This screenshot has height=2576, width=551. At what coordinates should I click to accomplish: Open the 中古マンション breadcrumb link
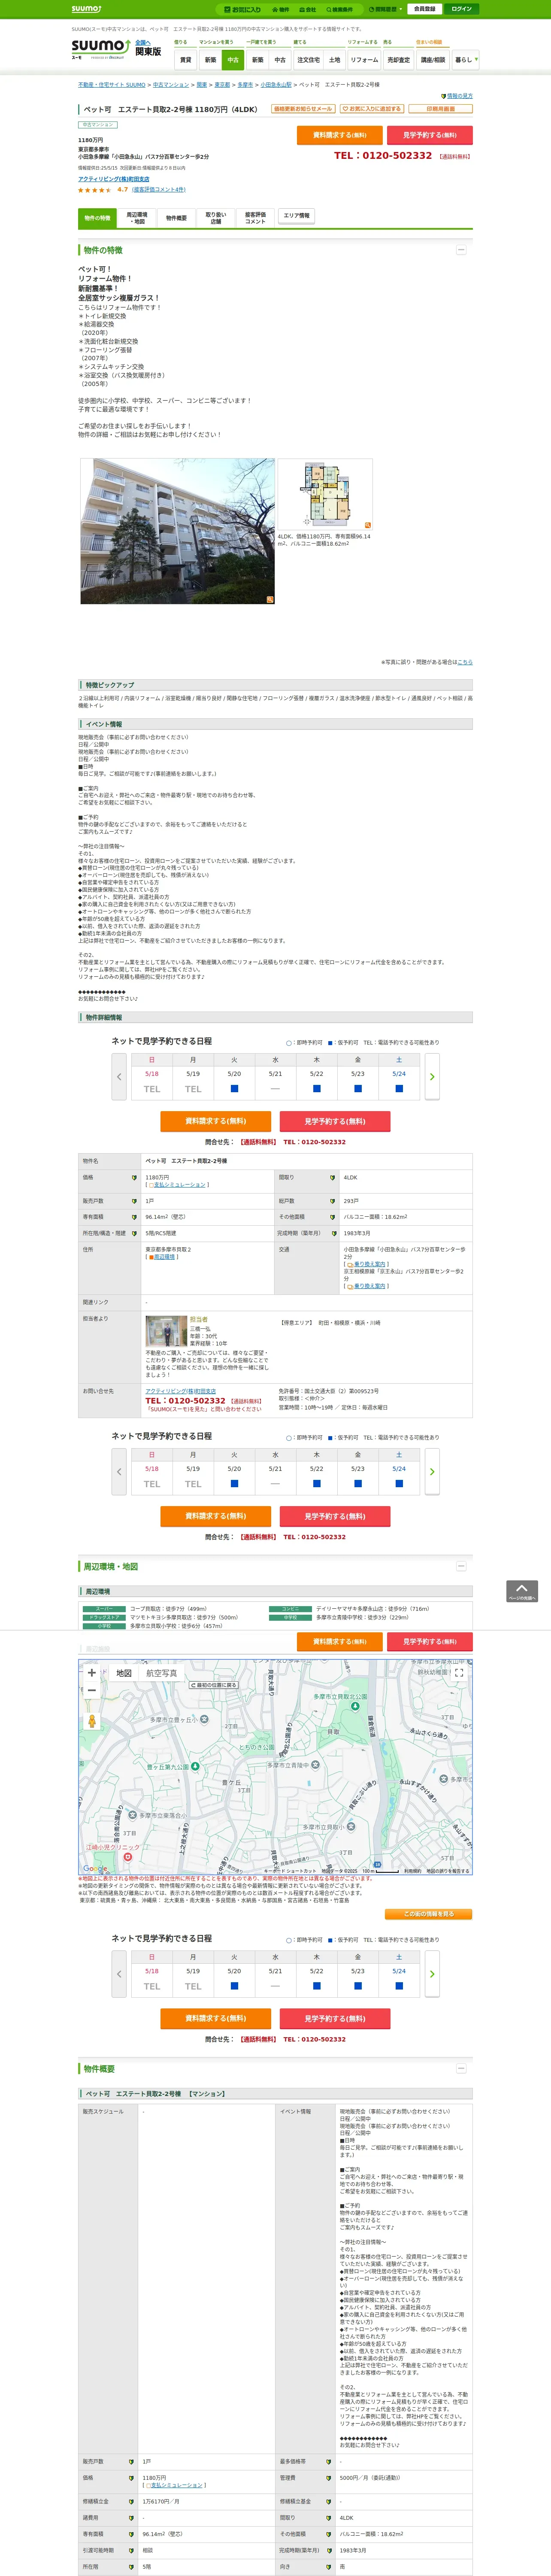coord(171,85)
